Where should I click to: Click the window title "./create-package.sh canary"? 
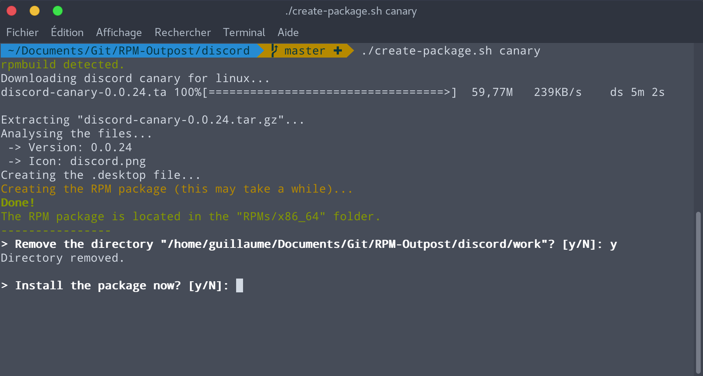(351, 11)
